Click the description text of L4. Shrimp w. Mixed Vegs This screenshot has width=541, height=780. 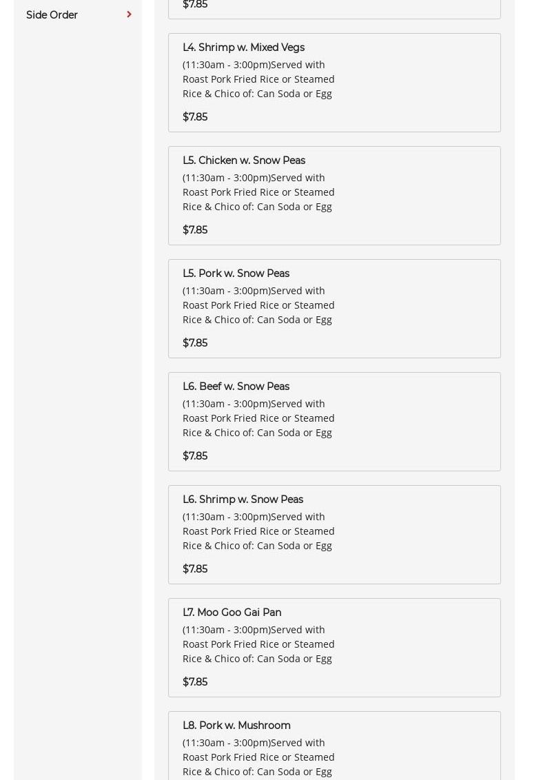click(258, 79)
